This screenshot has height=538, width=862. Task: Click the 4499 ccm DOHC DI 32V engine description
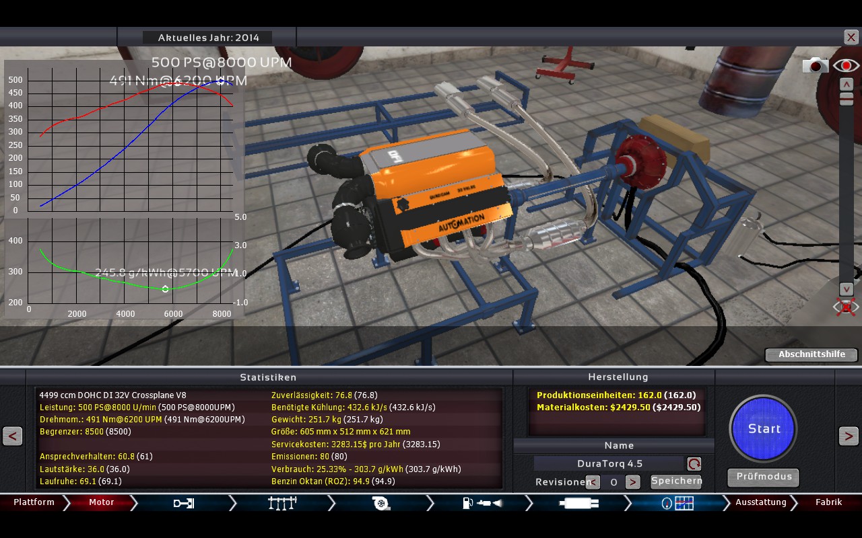(113, 395)
